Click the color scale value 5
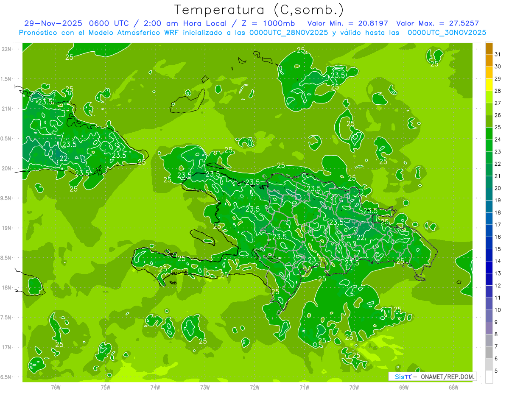 coord(496,371)
